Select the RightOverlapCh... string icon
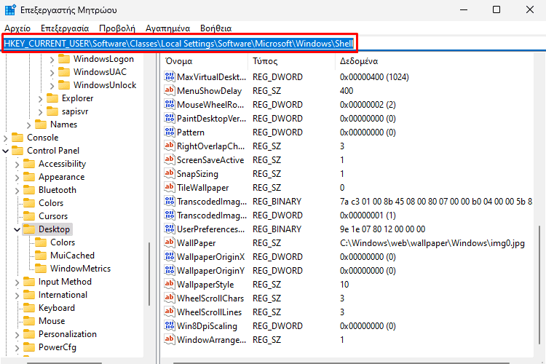Screen dimensions: 546x364 click(x=170, y=146)
